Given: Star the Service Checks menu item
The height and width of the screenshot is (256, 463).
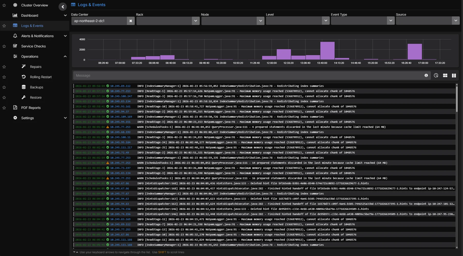Looking at the screenshot, I should click(4, 46).
